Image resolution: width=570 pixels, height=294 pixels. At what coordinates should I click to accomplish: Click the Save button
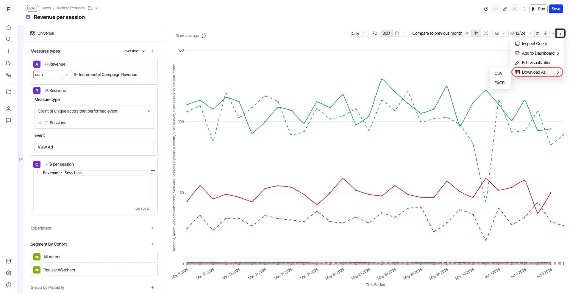click(x=556, y=9)
